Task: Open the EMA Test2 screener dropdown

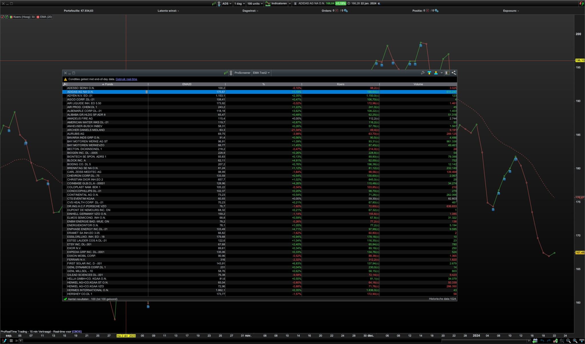Action: point(261,73)
